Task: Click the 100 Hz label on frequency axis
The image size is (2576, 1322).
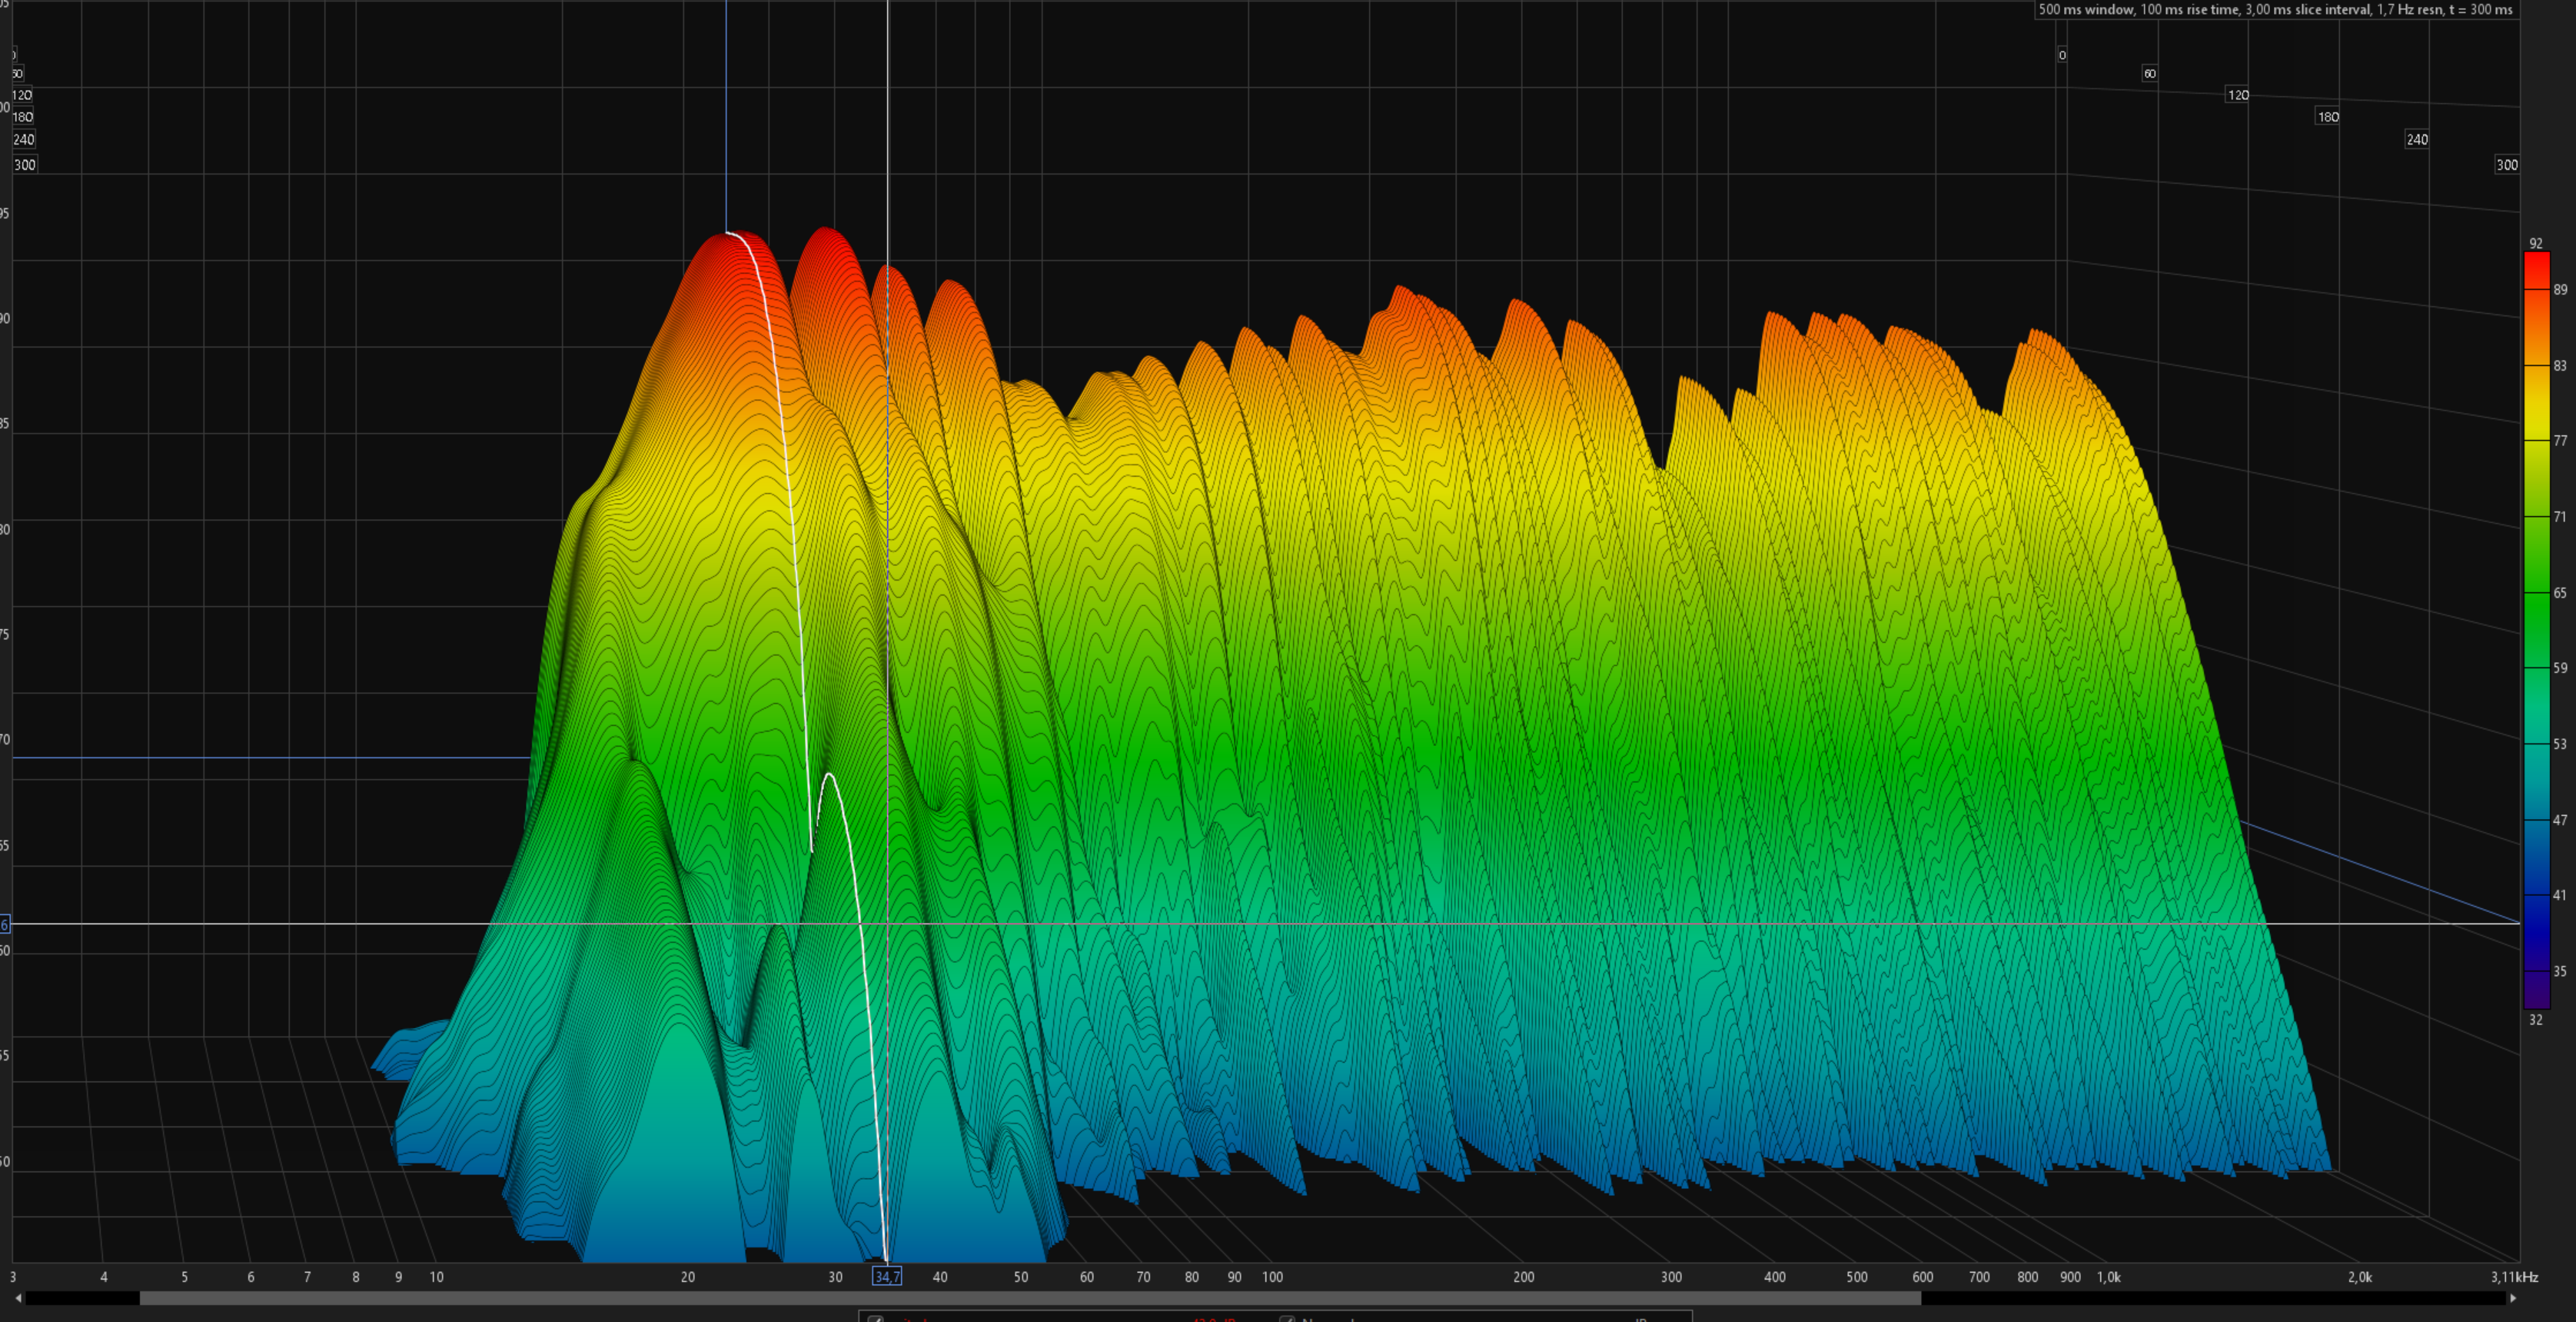Action: click(x=1272, y=1277)
